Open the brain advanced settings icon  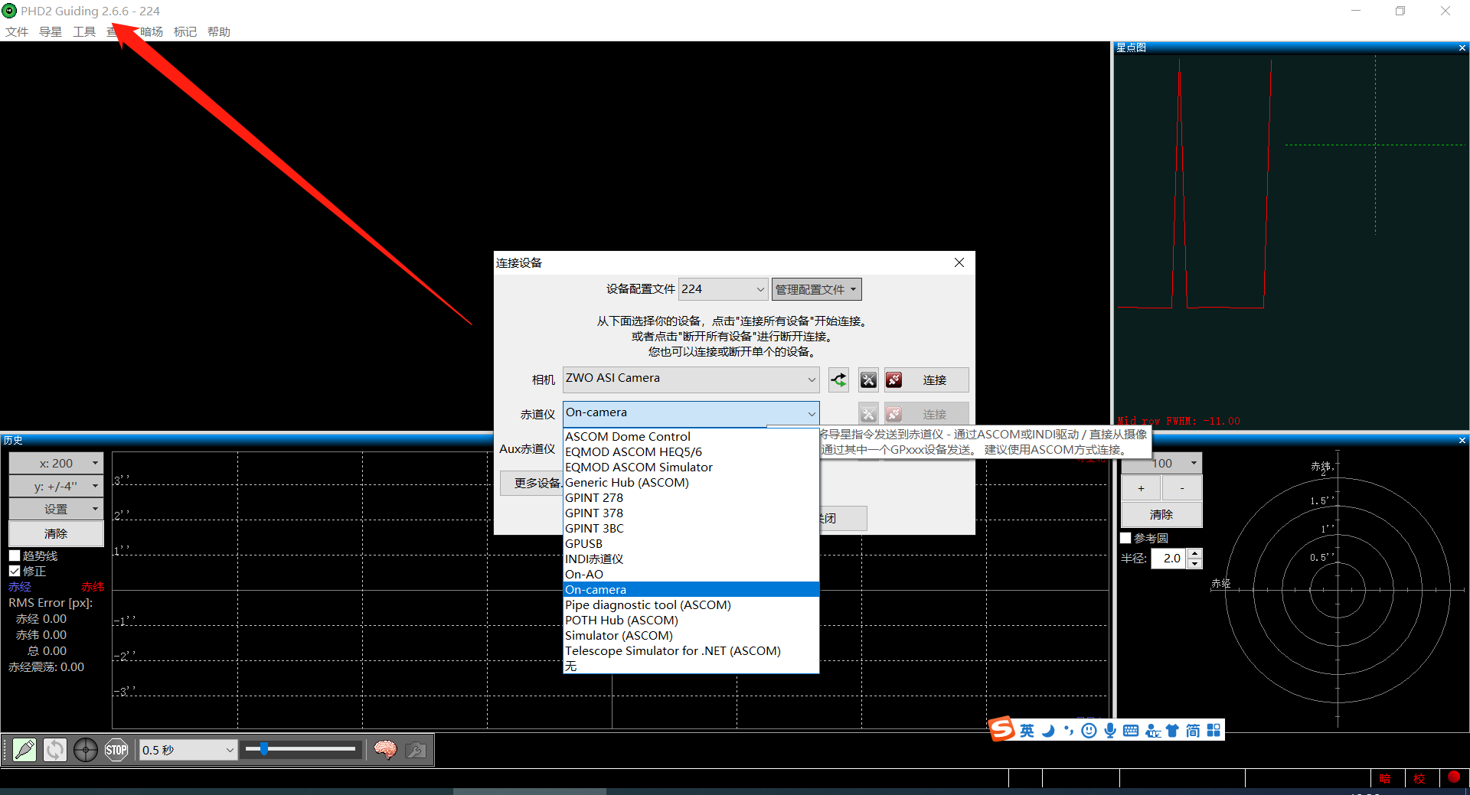(385, 750)
